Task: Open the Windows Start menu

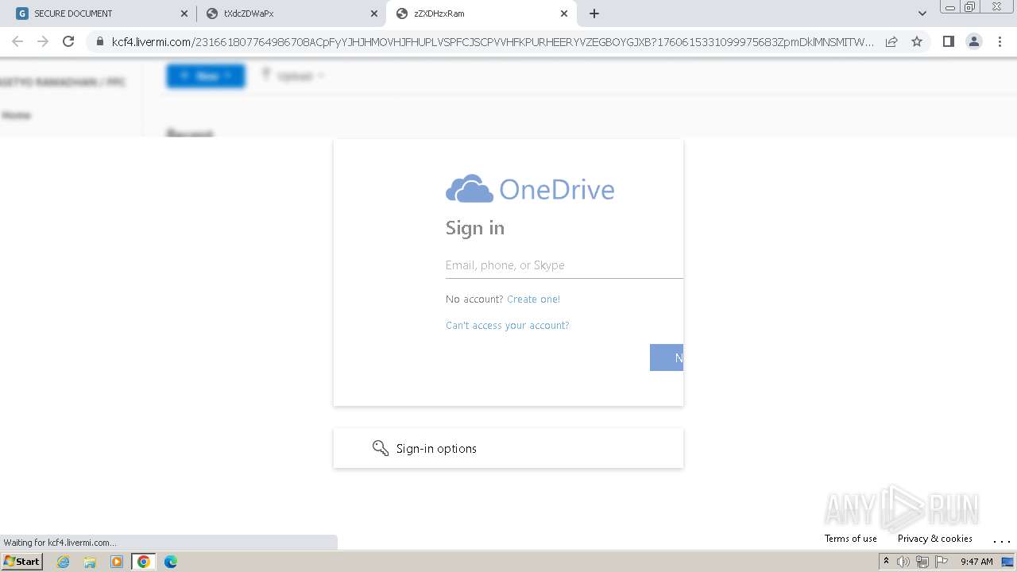Action: [21, 561]
